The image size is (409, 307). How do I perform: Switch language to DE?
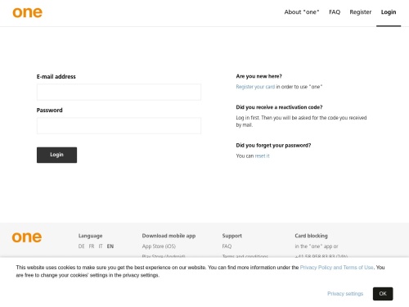click(81, 246)
